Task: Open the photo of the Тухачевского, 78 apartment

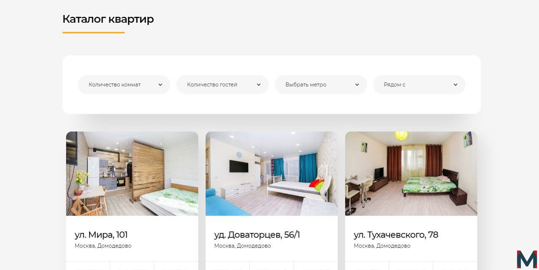Action: (411, 174)
